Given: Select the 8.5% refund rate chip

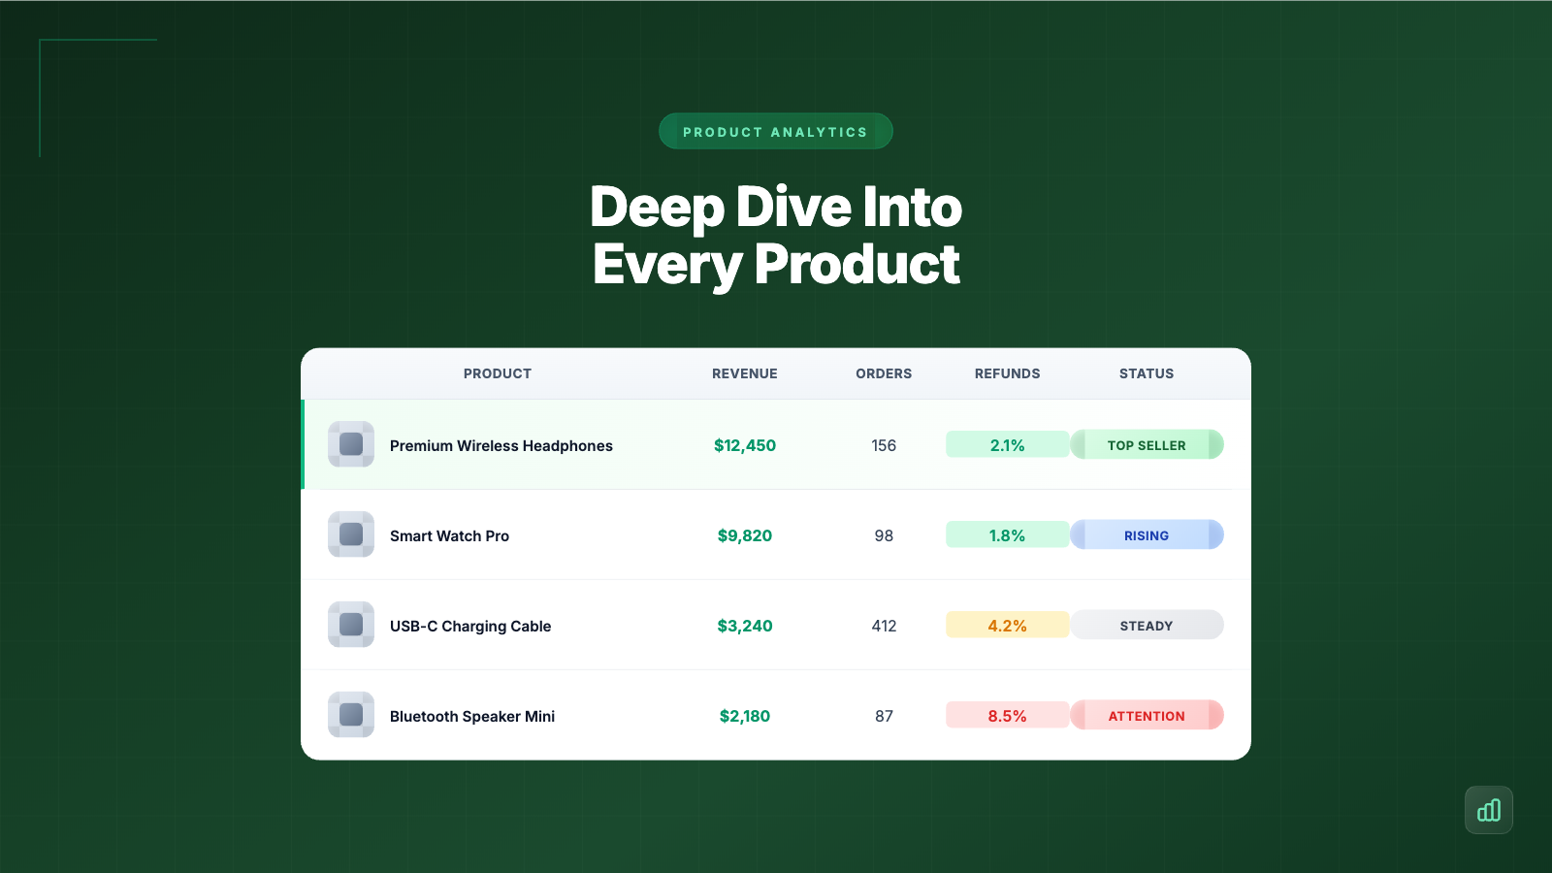Looking at the screenshot, I should (x=1008, y=715).
